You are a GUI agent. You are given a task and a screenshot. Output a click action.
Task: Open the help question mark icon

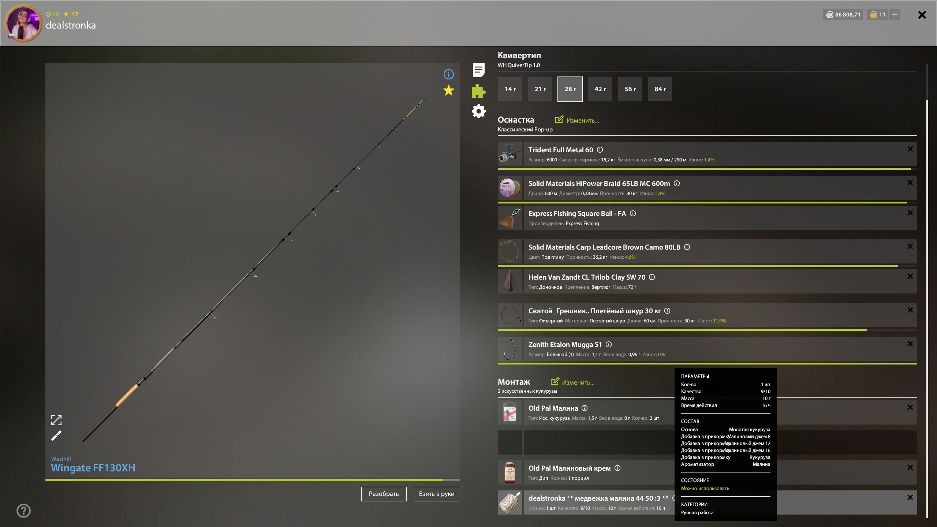point(23,511)
